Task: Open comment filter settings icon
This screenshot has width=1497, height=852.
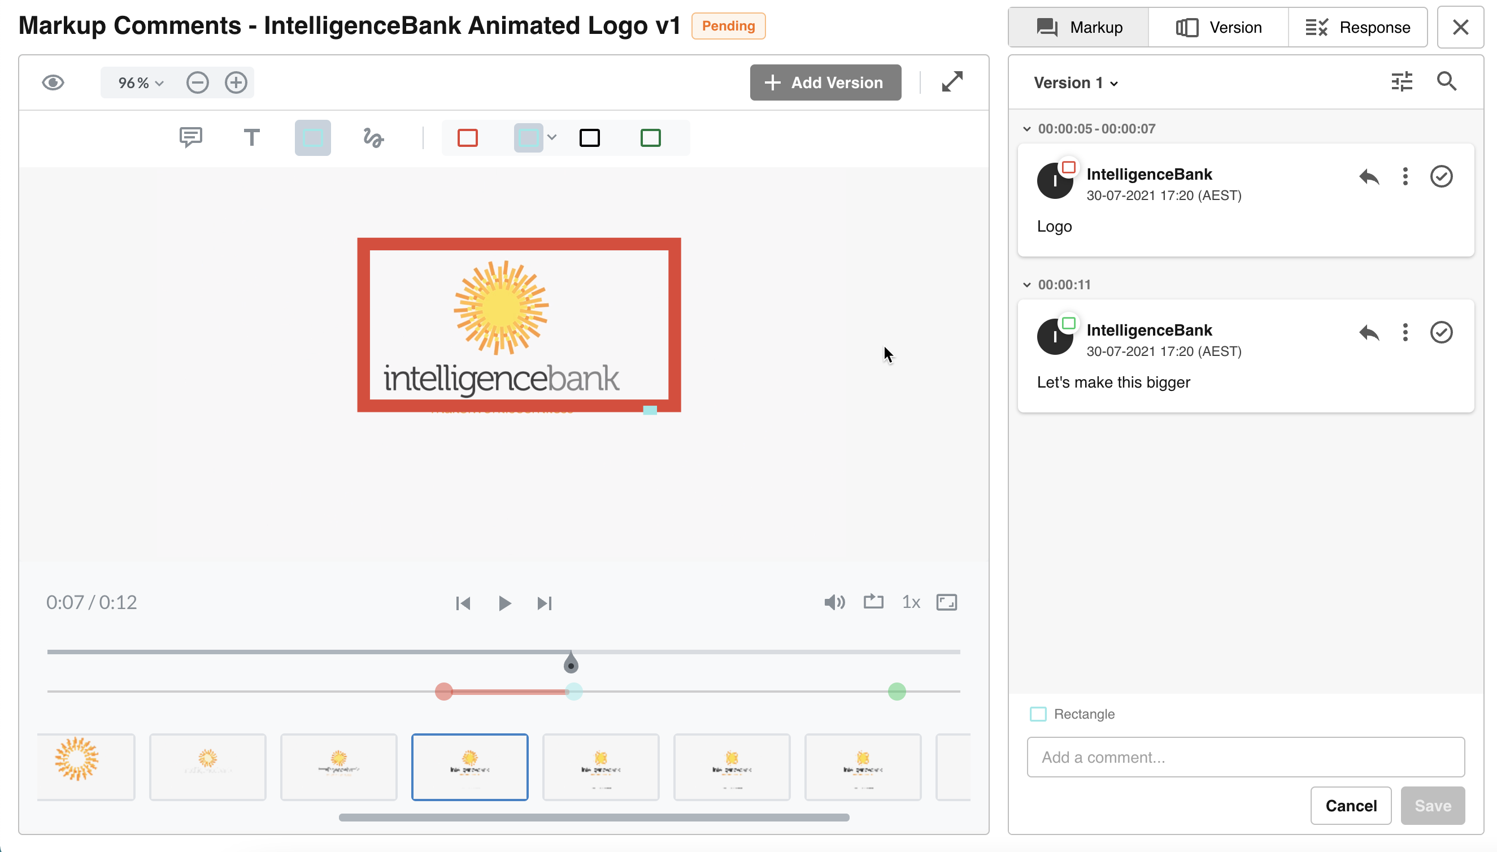Action: [1402, 82]
